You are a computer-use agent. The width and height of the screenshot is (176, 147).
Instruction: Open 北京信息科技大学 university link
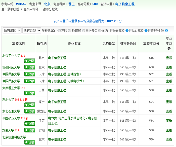click(x=14, y=137)
